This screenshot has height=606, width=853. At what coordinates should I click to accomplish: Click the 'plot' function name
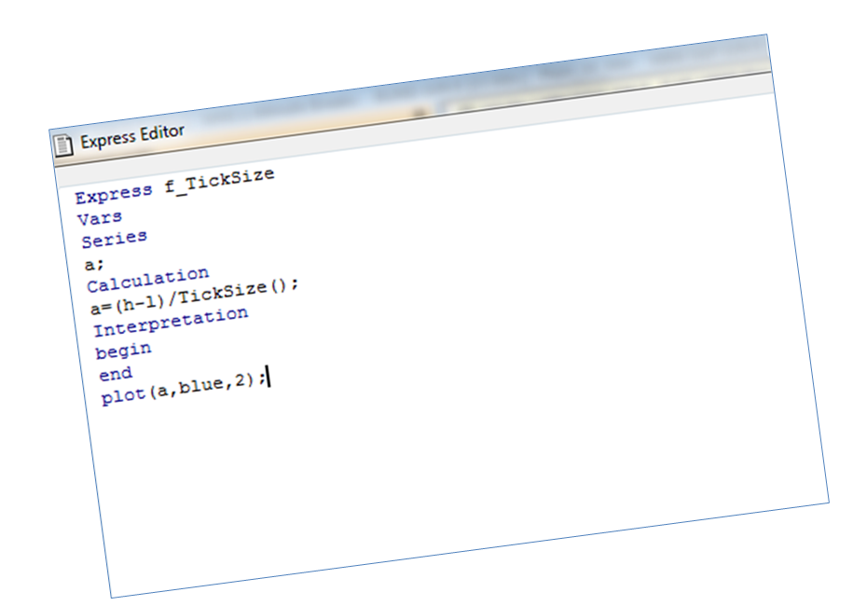pos(123,396)
